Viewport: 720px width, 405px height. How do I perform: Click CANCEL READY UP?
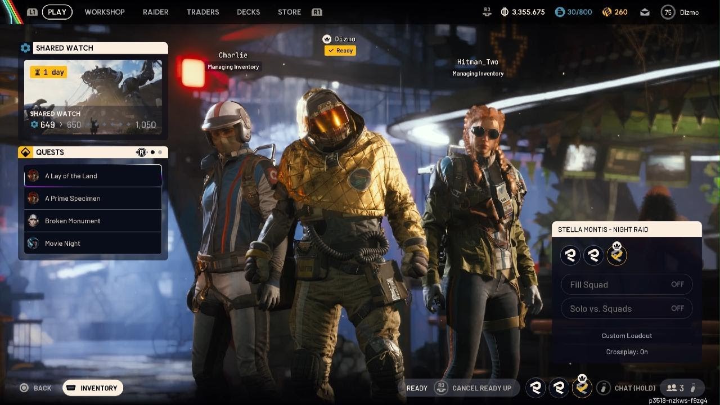pyautogui.click(x=482, y=388)
